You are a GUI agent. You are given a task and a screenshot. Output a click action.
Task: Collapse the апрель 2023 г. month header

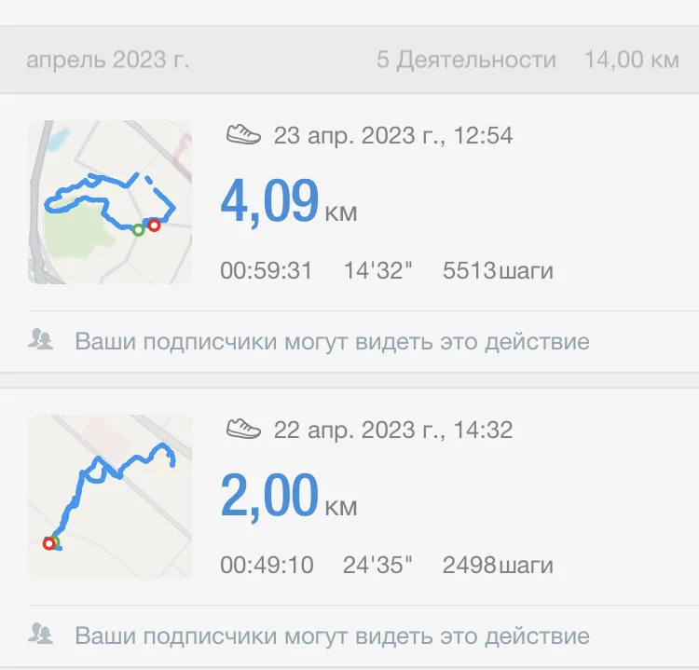[x=108, y=61]
